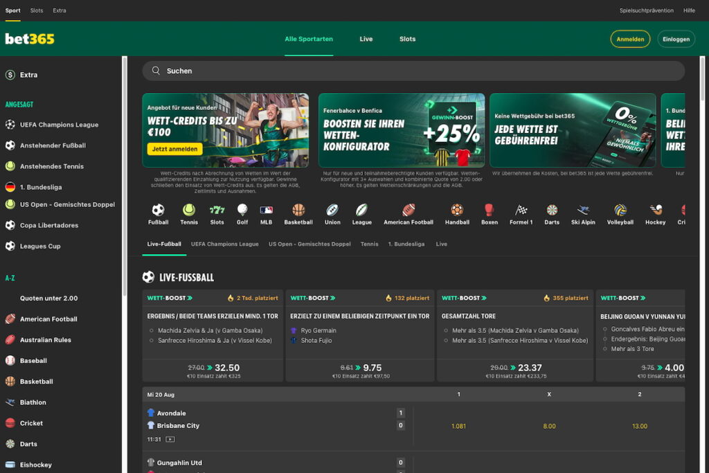Open the Volleyball icon
The height and width of the screenshot is (473, 709).
tap(620, 210)
